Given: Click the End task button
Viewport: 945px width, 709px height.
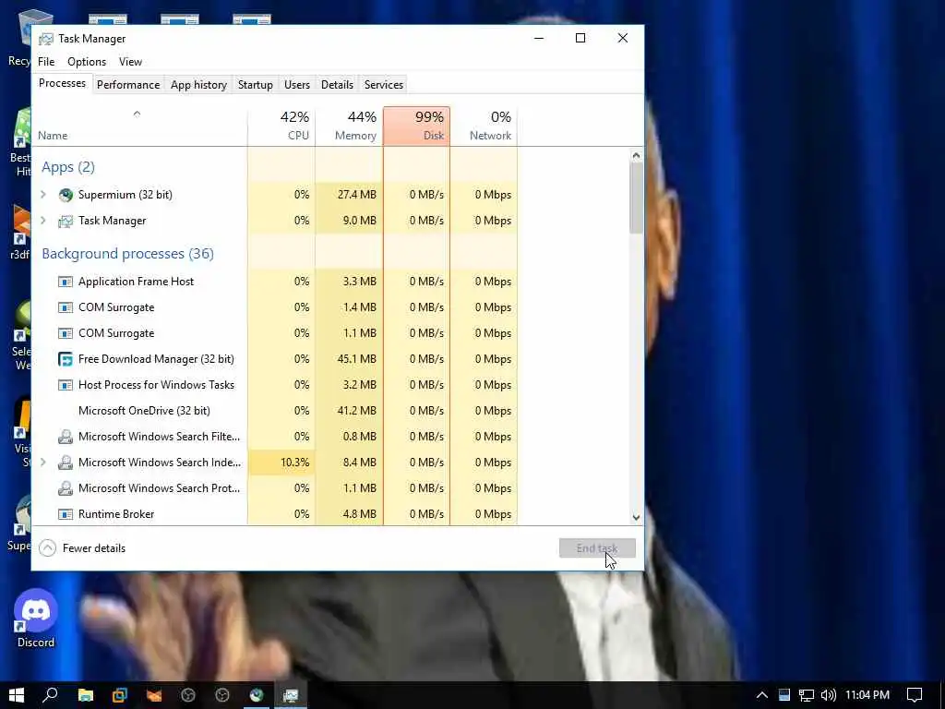Looking at the screenshot, I should [597, 548].
